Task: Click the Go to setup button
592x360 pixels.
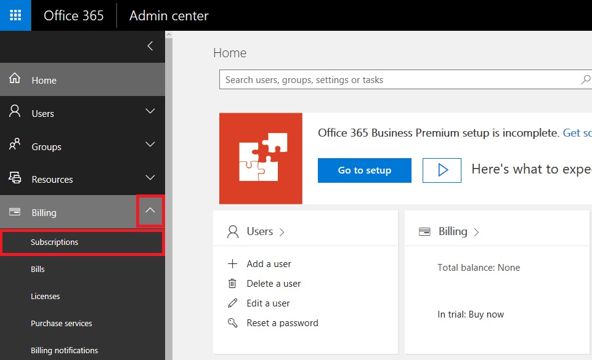Action: tap(364, 170)
